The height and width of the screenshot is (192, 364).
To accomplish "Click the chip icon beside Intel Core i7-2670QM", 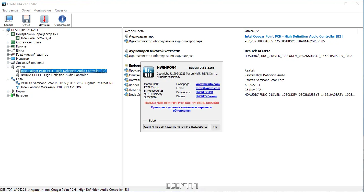I will tap(18, 38).
